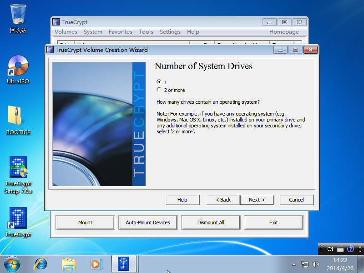
Task: Proceed with the 'Next >' button
Action: point(257,200)
